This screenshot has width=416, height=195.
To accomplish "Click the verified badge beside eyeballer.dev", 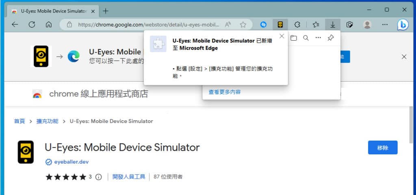I will [x=49, y=162].
